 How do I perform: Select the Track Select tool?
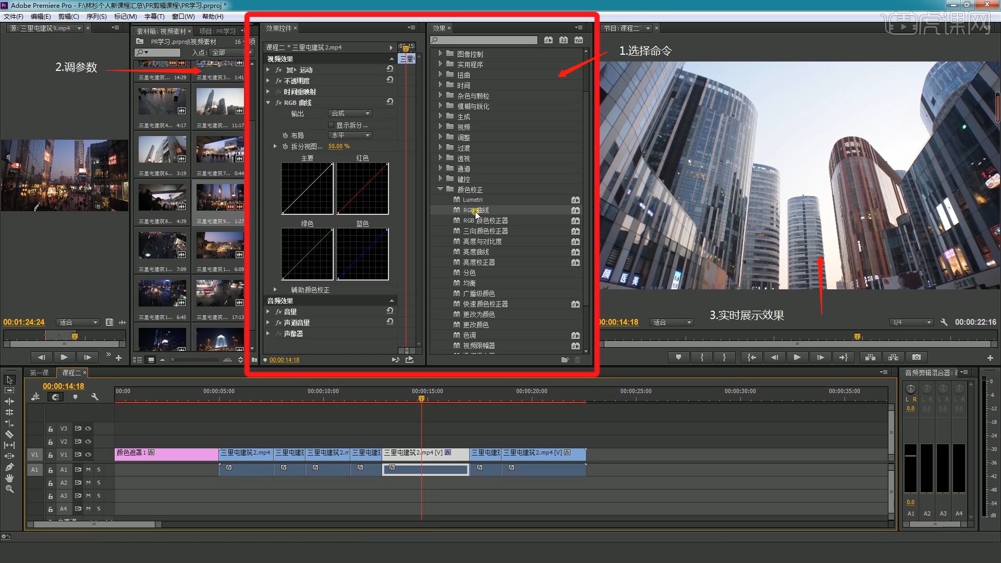[x=9, y=390]
